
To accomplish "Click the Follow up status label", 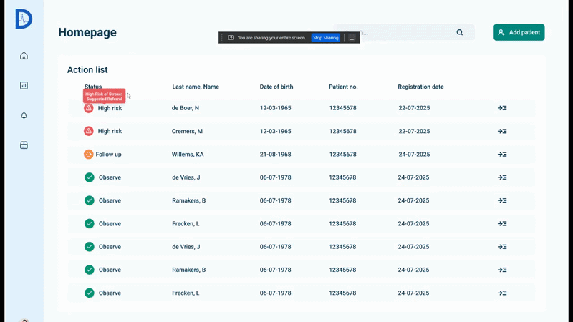I will 109,155.
